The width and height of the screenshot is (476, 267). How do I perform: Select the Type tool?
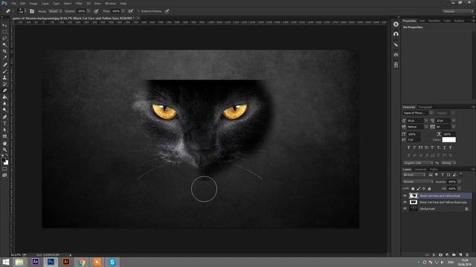click(4, 123)
